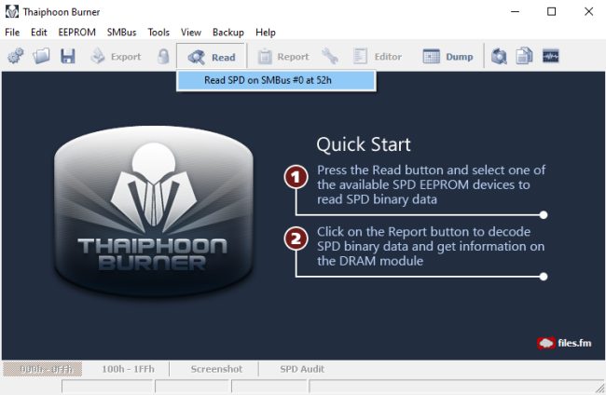Select Read SPD on SMBus #0 at 52h
The width and height of the screenshot is (606, 395).
click(276, 80)
